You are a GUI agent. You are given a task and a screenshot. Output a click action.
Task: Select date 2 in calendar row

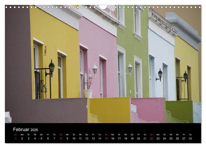click(x=22, y=139)
